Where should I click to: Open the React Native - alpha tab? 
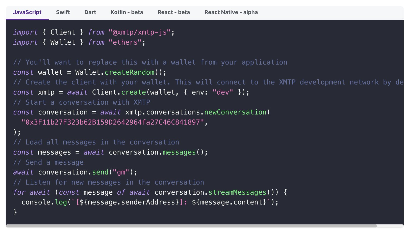[x=231, y=12]
